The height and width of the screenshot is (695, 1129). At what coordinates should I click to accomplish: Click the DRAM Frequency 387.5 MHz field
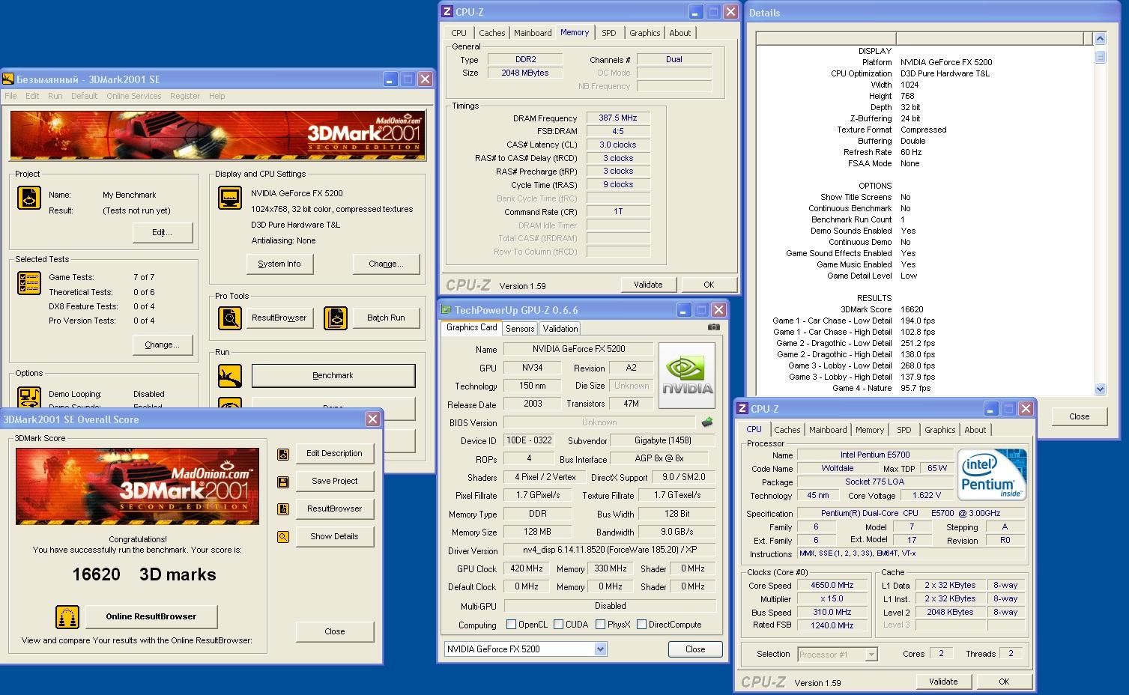tap(617, 118)
